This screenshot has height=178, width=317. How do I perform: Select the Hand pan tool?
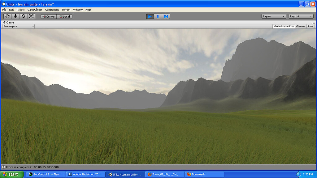pyautogui.click(x=7, y=16)
